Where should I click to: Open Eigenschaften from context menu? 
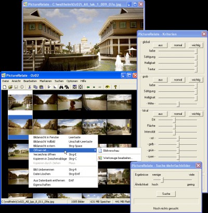63,185
